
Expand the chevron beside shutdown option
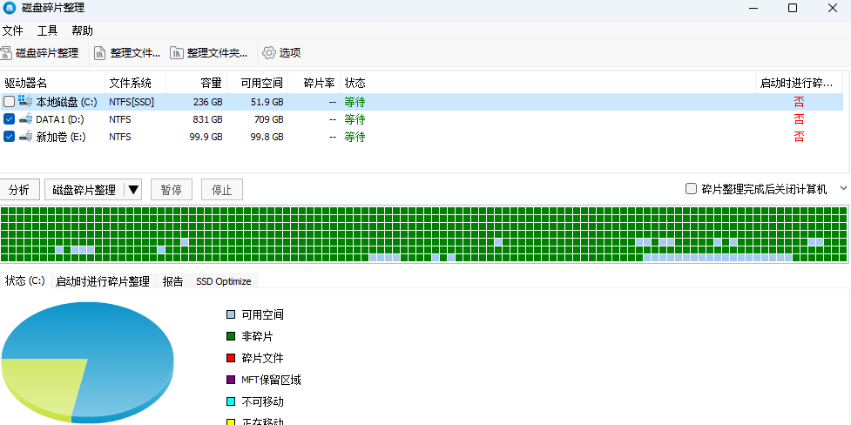pos(843,188)
